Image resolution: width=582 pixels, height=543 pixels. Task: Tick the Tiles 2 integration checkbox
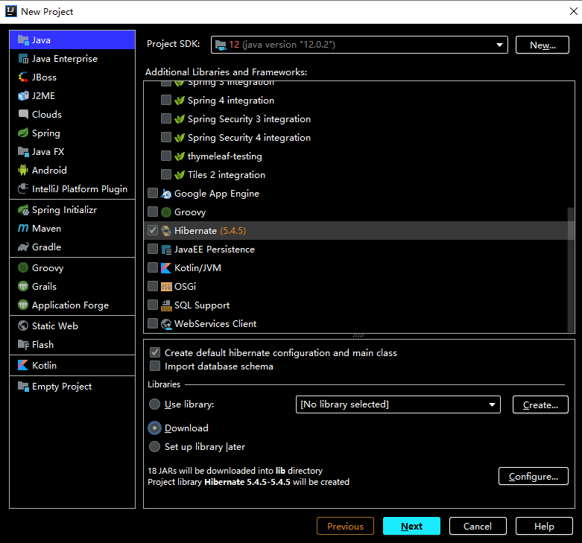[166, 174]
